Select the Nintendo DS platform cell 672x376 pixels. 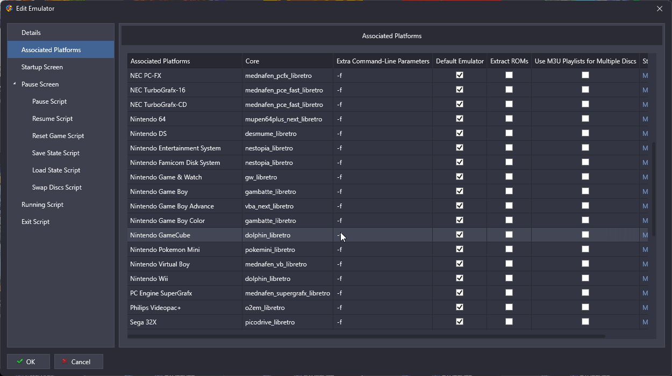click(x=185, y=134)
